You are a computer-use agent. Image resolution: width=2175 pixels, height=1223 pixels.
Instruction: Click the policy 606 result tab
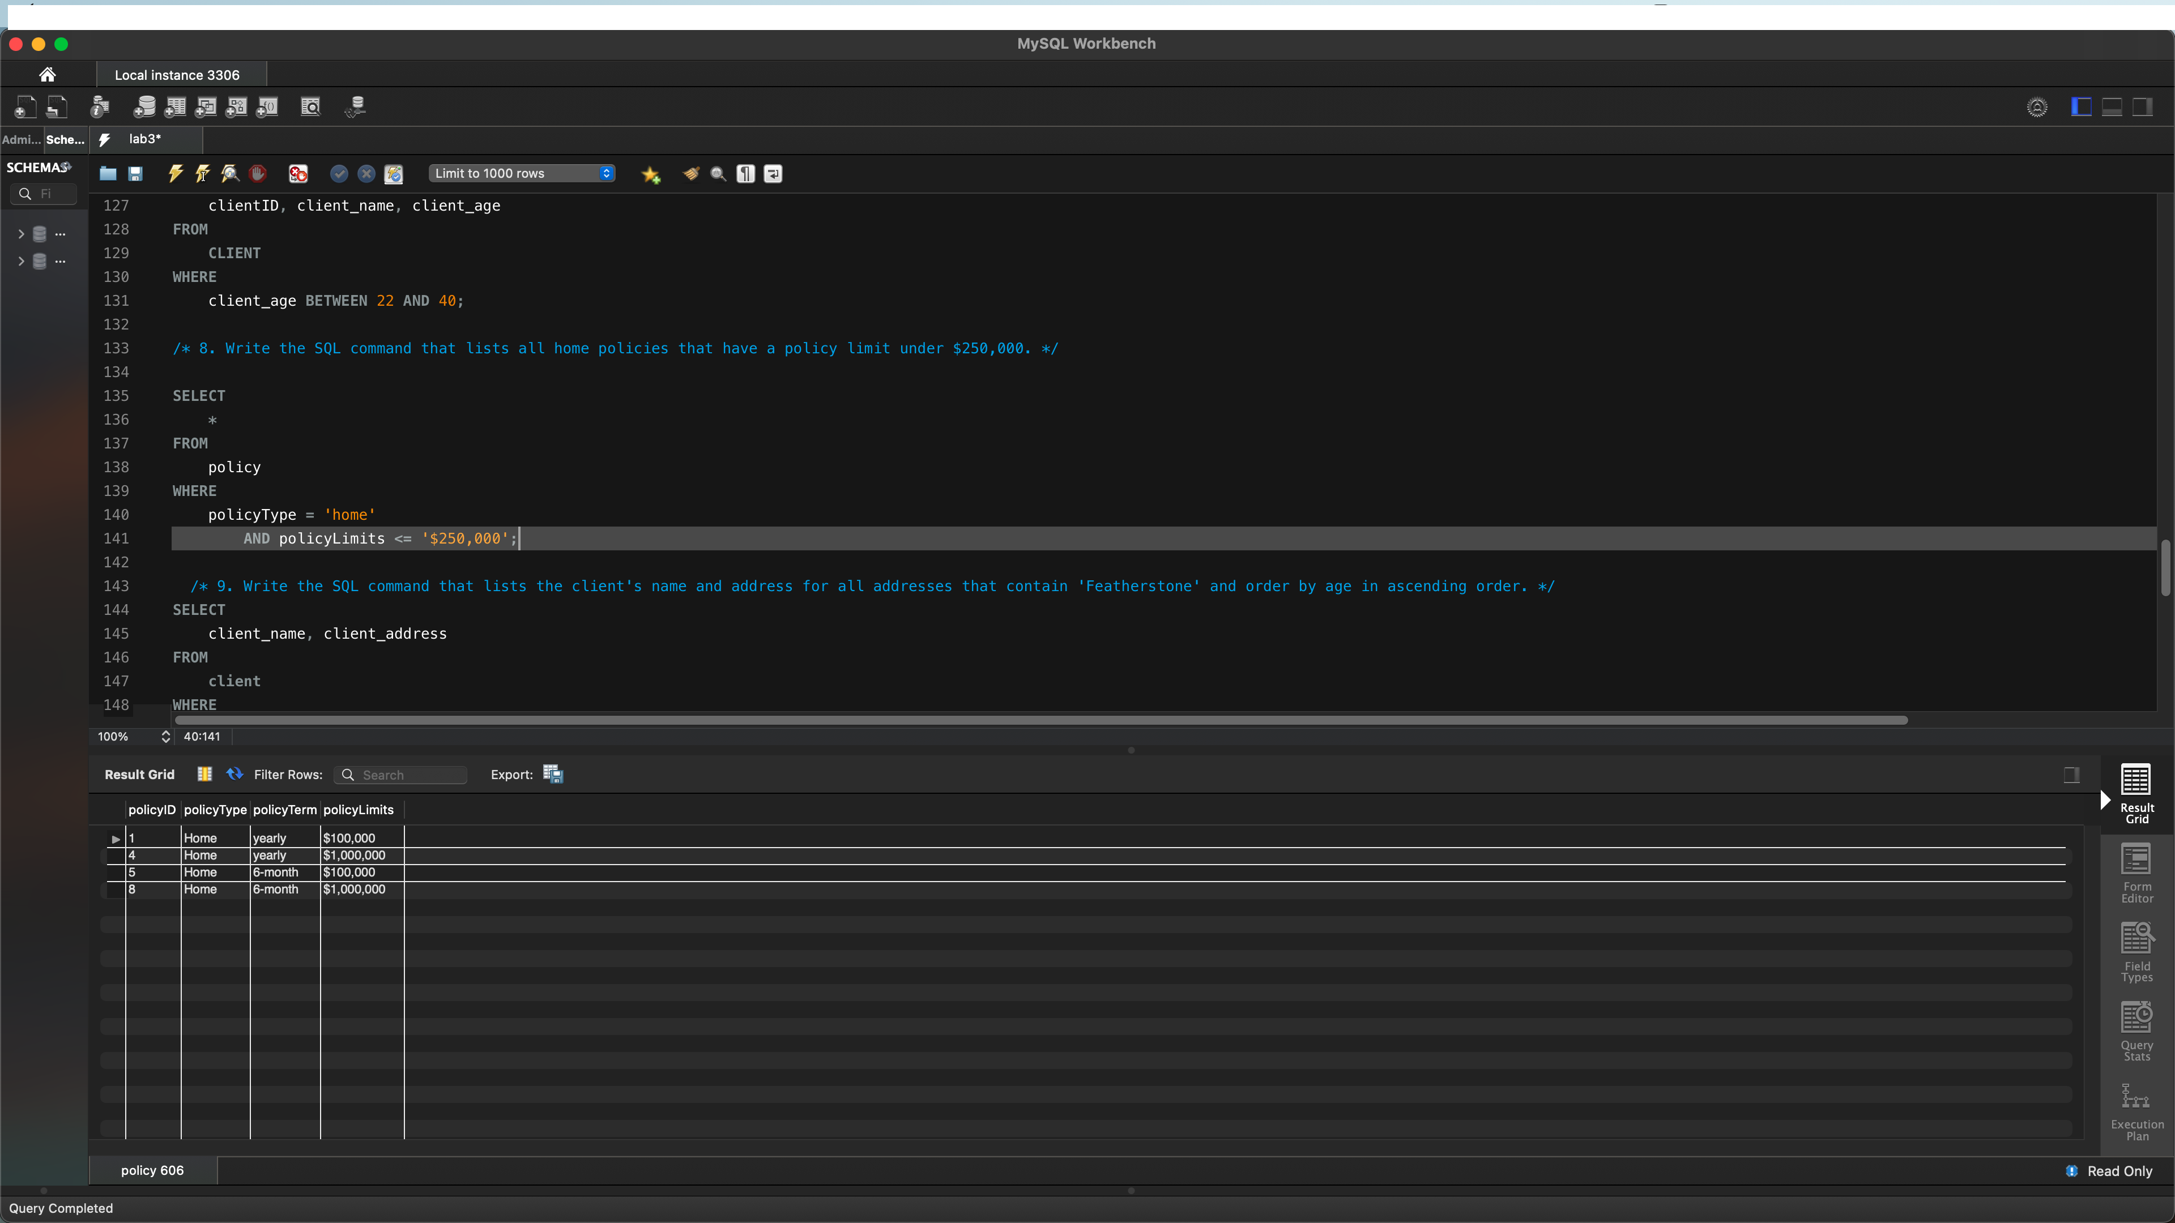(x=152, y=1171)
